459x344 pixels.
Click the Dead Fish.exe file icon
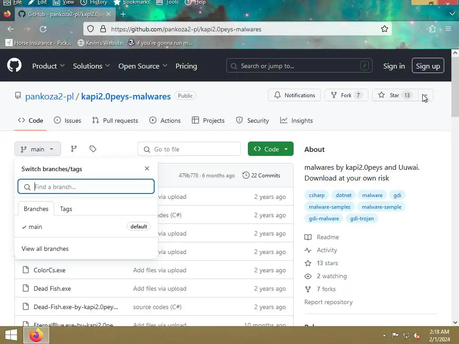point(26,288)
